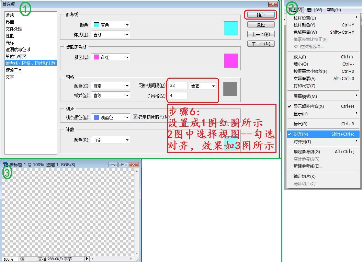Toggle the 显示切片编号 checkbox
This screenshot has width=362, height=262.
pos(135,117)
